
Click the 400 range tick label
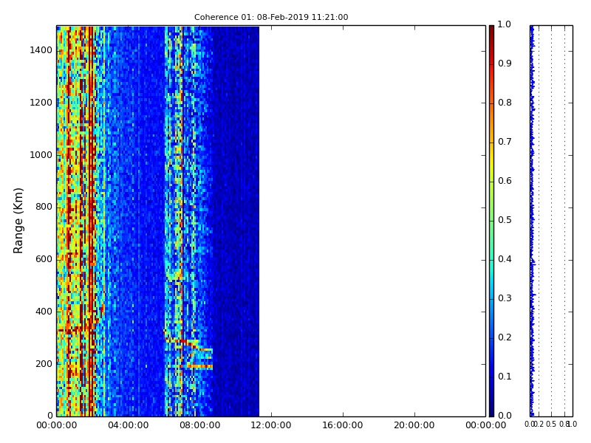tap(44, 312)
